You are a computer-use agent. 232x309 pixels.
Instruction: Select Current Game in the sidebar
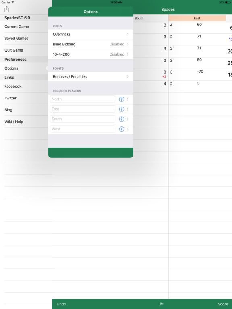click(x=17, y=27)
